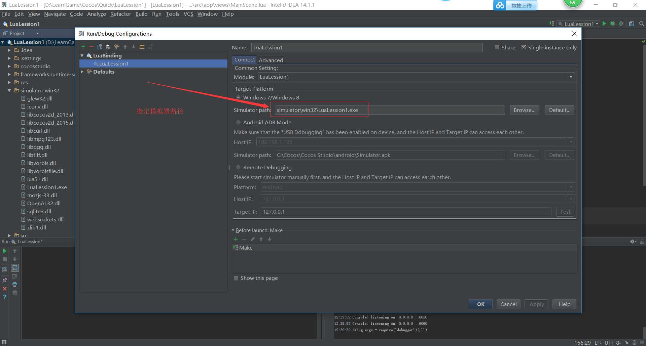Reset Windows simulator path with Default button
Image resolution: width=646 pixels, height=346 pixels.
(560, 110)
